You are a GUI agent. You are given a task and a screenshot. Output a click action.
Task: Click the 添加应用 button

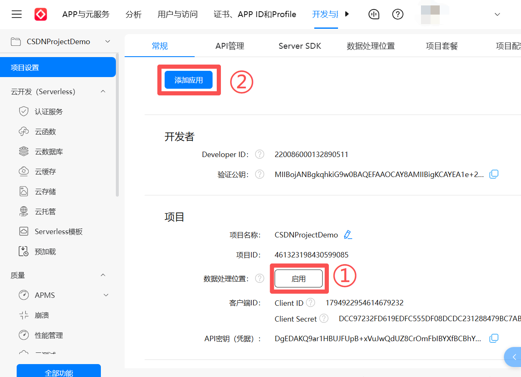pyautogui.click(x=189, y=80)
